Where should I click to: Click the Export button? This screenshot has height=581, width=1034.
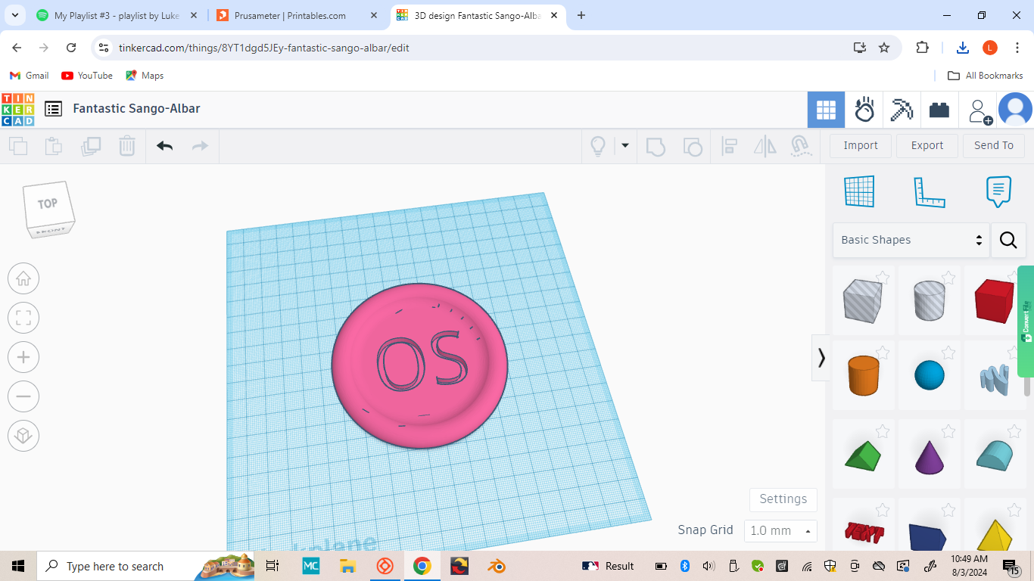point(927,145)
